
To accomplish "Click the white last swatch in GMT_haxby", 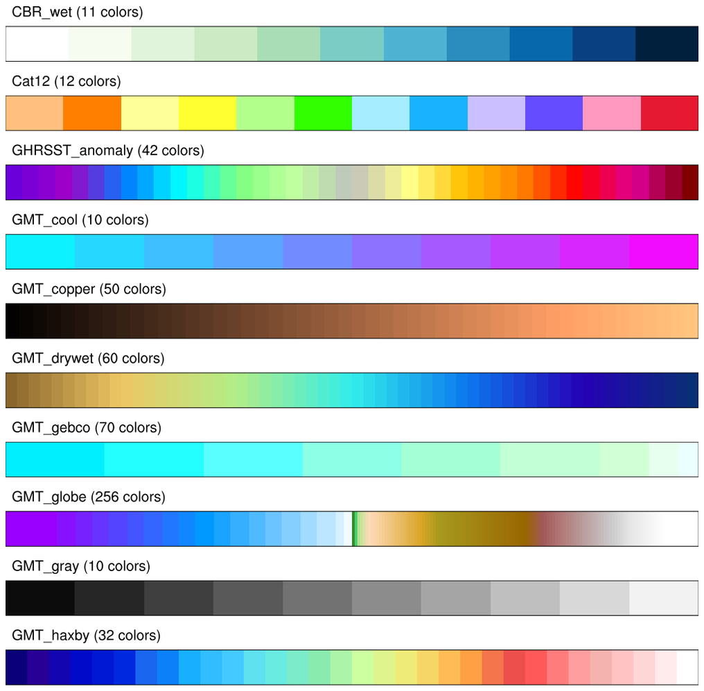I will (x=687, y=668).
